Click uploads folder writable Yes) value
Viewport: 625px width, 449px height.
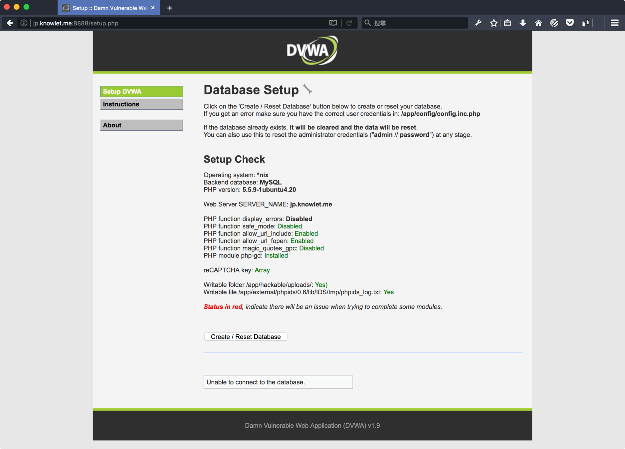click(x=321, y=285)
